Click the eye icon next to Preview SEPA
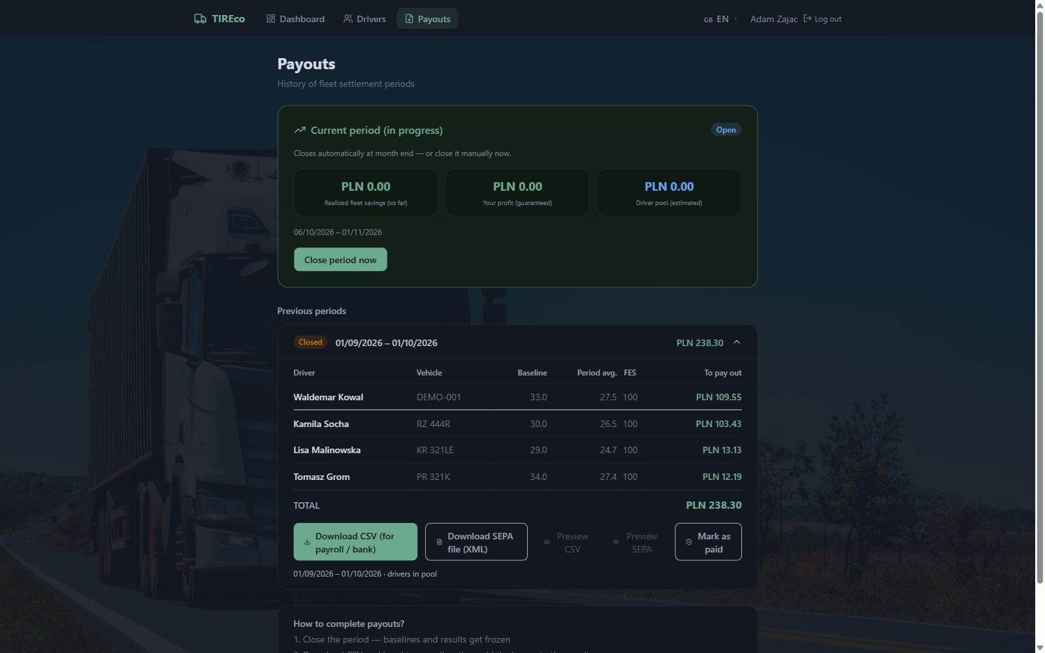The image size is (1045, 653). pyautogui.click(x=616, y=542)
